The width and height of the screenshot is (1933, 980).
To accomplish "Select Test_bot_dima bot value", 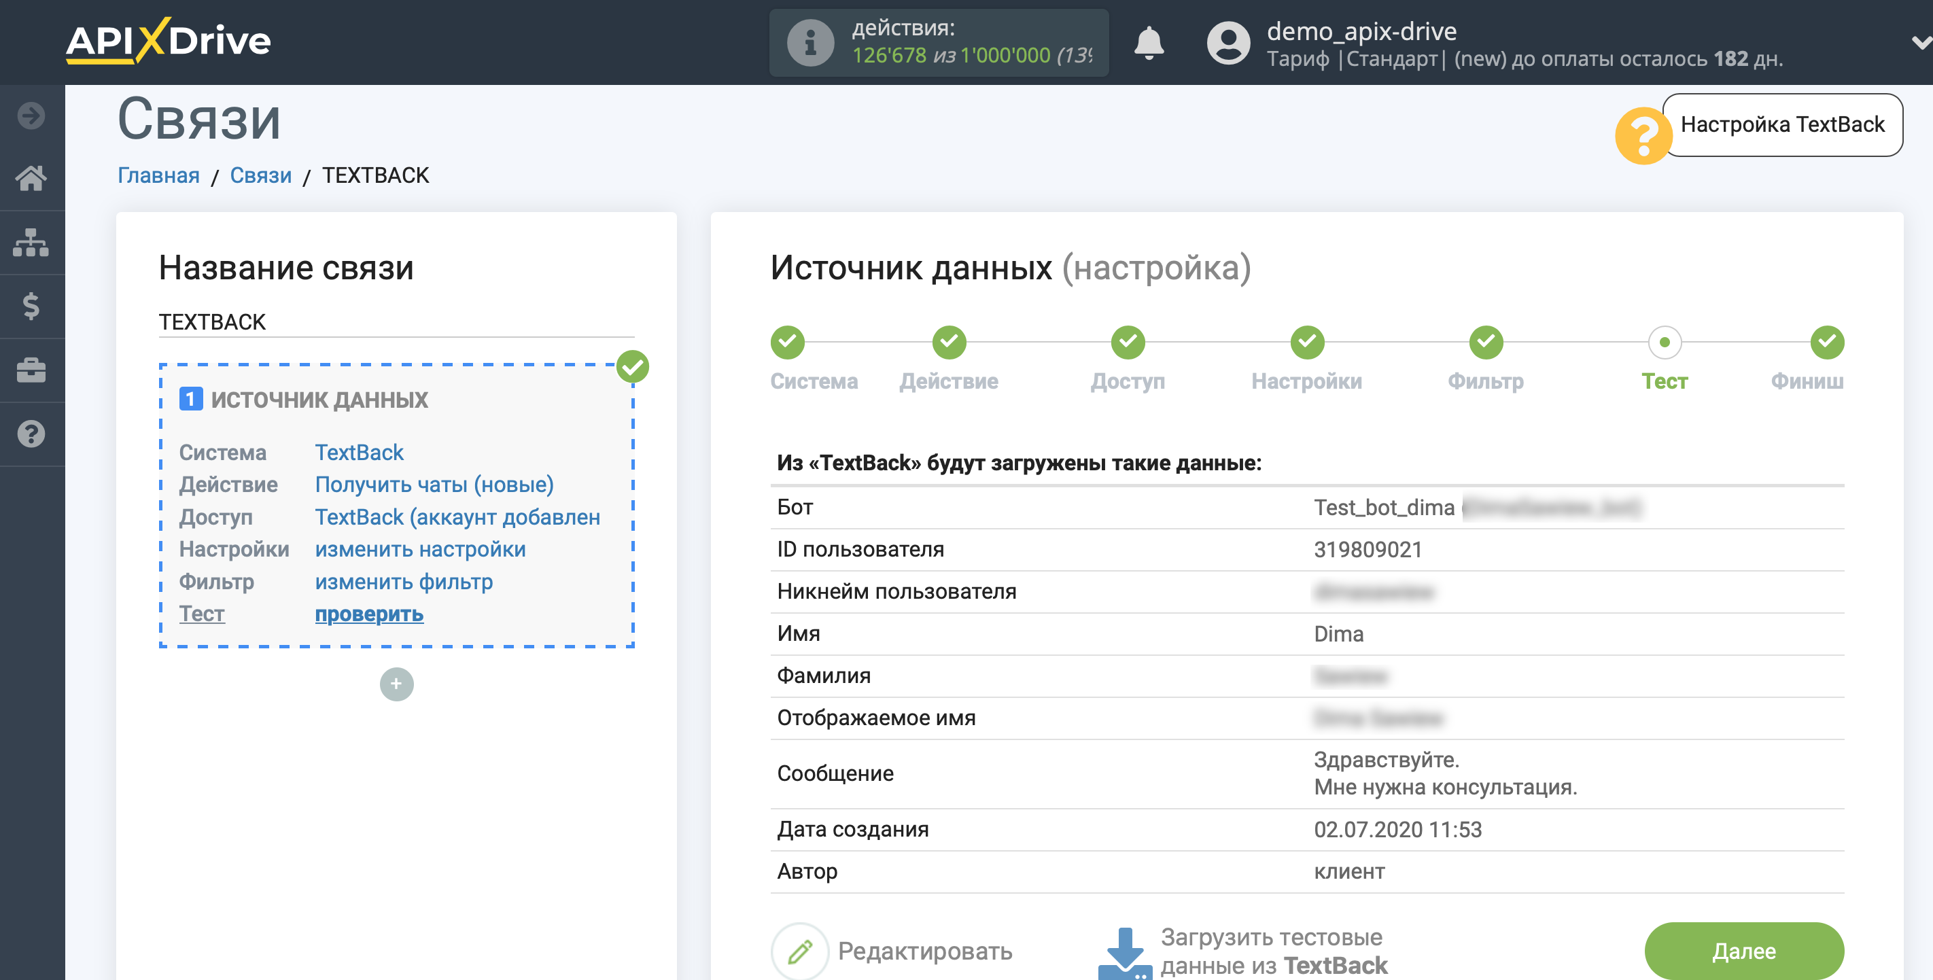I will point(1384,507).
